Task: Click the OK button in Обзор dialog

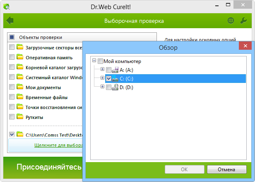Action: 185,170
